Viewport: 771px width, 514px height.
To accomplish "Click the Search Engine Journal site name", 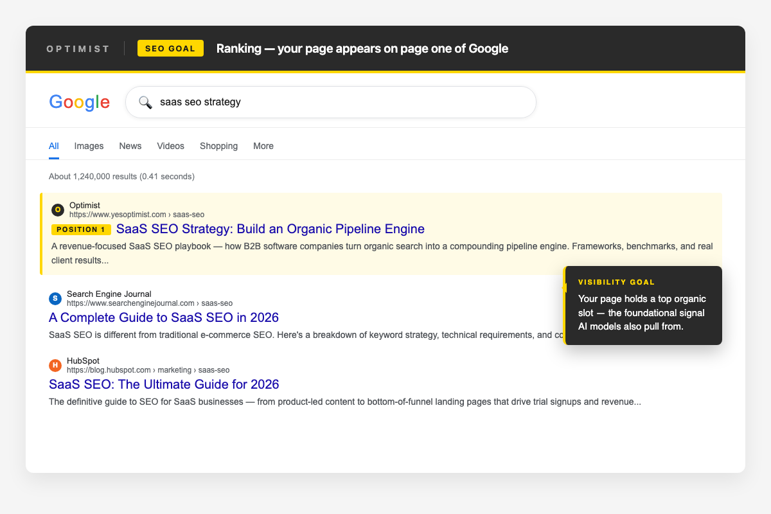I will point(109,294).
